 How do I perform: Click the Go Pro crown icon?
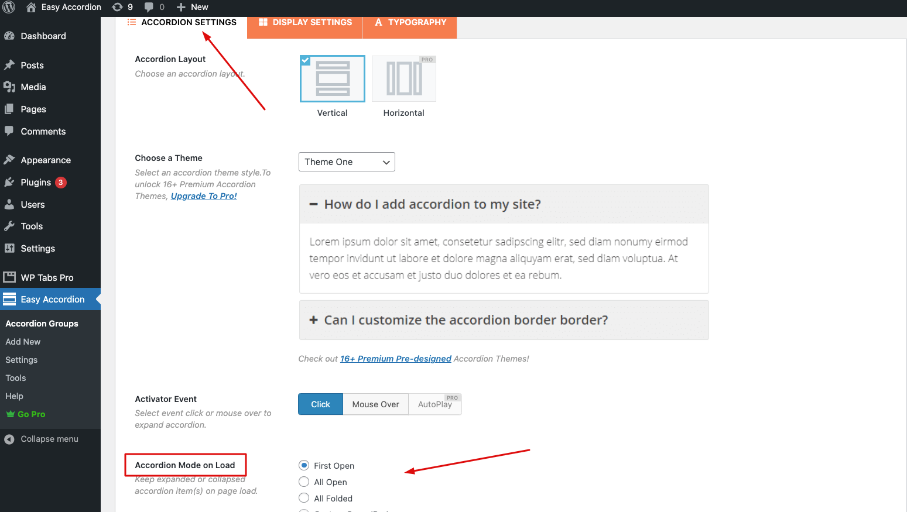point(10,414)
